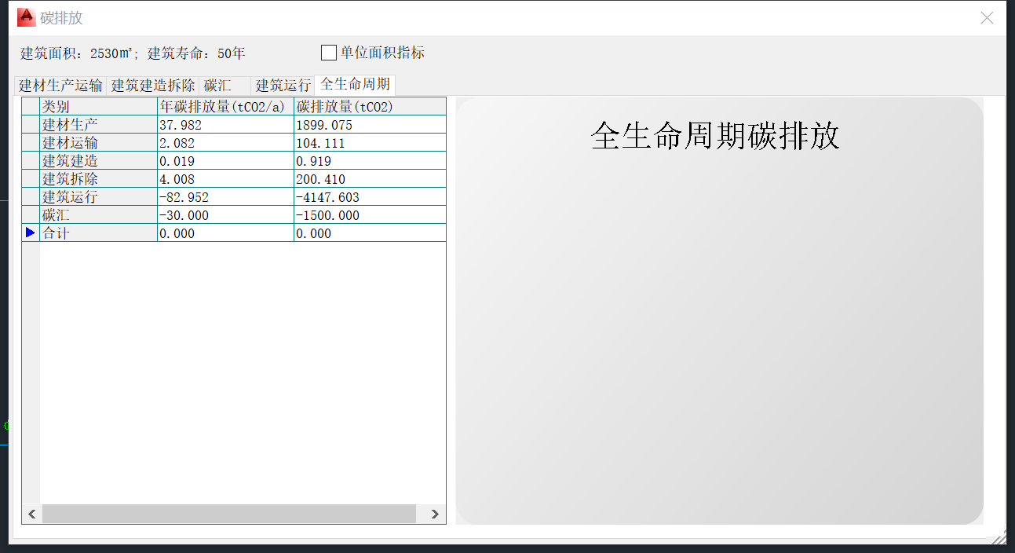Click the 合计 total row cell
Viewport: 1015px width, 553px height.
coord(98,233)
